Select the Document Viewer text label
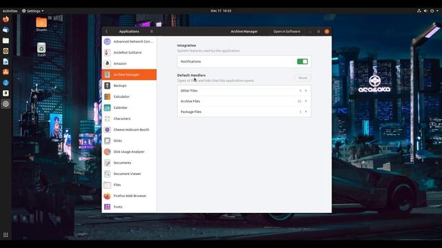 coord(127,174)
